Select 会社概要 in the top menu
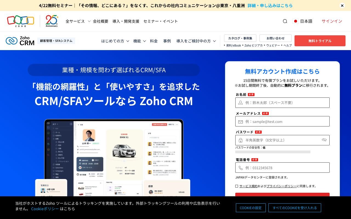 [x=100, y=21]
